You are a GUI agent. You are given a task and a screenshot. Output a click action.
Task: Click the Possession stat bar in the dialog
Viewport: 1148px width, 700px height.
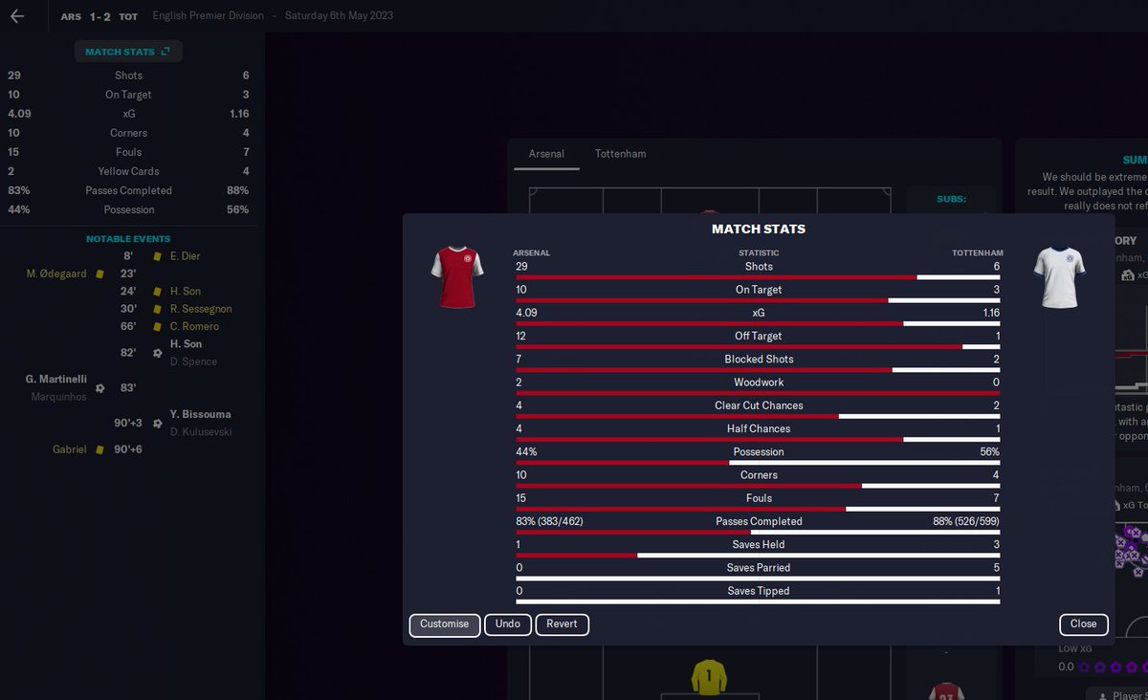tap(758, 463)
